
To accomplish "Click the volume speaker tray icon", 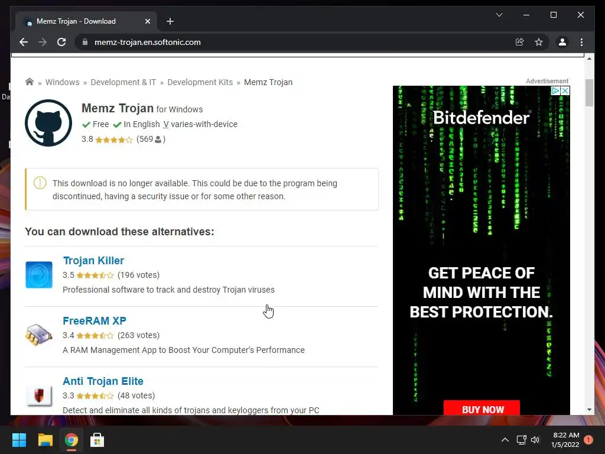I will point(535,440).
